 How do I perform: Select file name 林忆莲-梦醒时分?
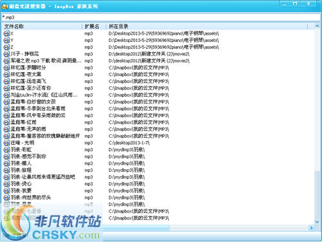[28, 68]
